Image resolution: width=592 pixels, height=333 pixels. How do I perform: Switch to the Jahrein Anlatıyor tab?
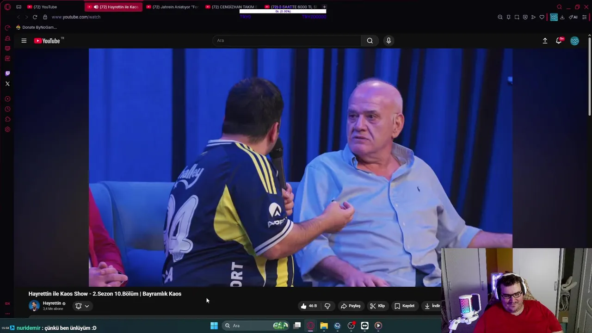point(172,7)
